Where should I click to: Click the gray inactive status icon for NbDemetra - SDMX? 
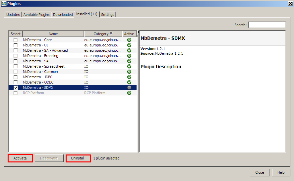[x=129, y=88]
